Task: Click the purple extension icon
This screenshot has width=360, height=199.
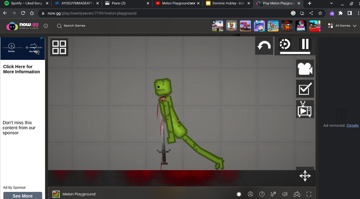Action: pyautogui.click(x=332, y=13)
